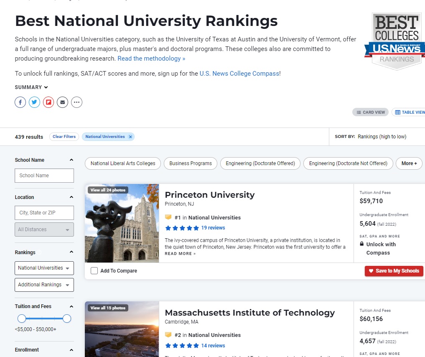This screenshot has height=357, width=425.
Task: Remove the National Universities filter chip
Action: [130, 137]
